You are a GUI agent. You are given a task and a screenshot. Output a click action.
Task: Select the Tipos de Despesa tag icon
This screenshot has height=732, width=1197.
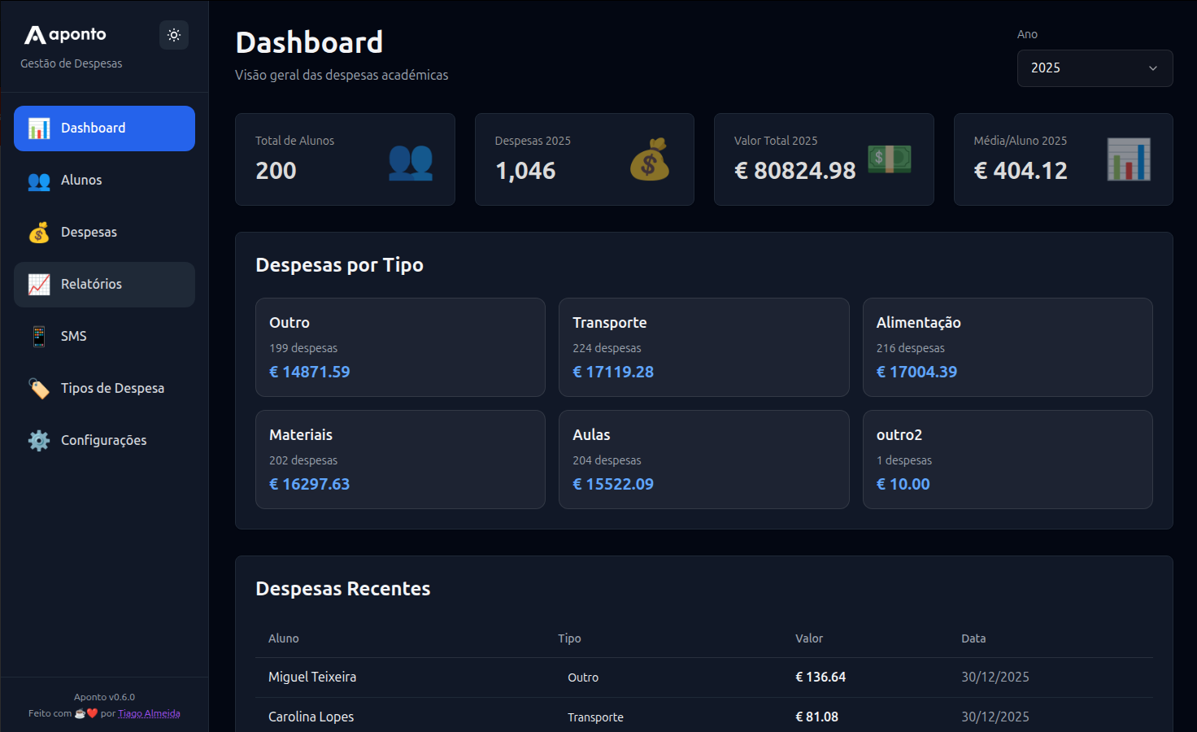tap(38, 388)
